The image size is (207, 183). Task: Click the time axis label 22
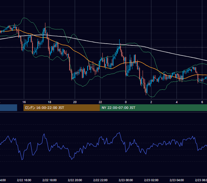[x=100, y=102]
